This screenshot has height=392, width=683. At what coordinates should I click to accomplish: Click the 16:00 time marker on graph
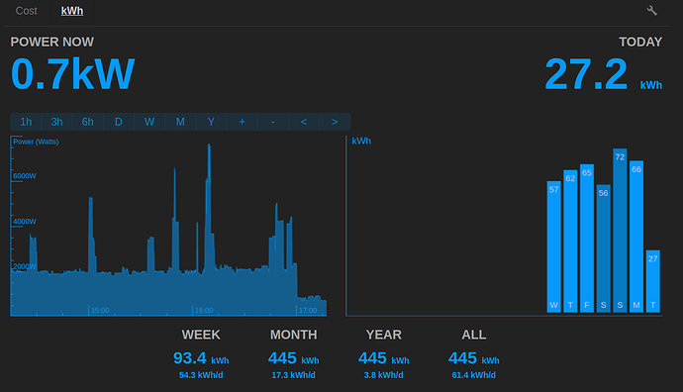pos(204,311)
